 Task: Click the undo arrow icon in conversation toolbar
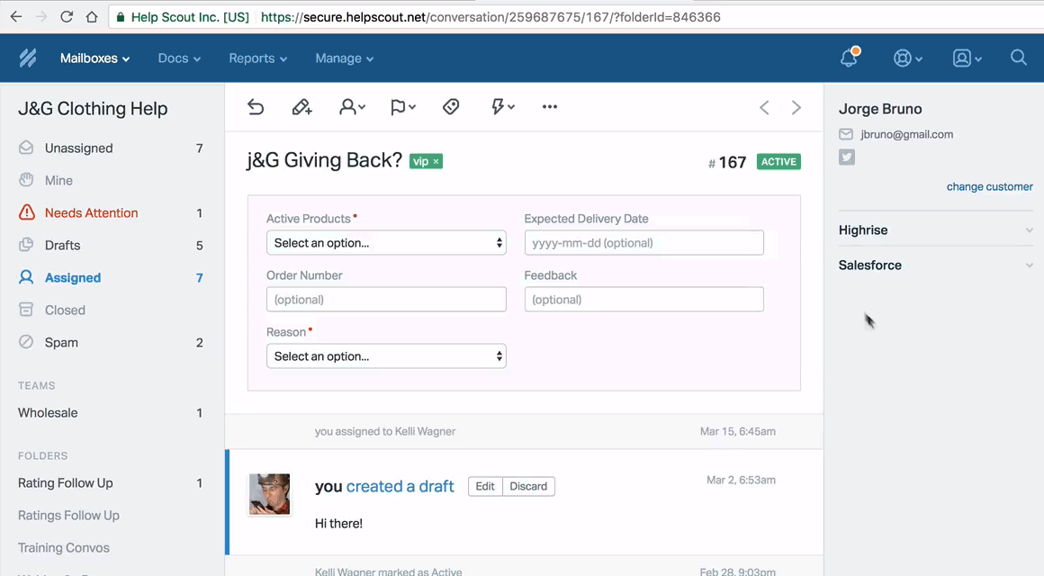tap(256, 107)
